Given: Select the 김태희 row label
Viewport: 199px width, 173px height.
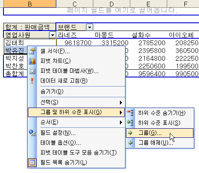Looking at the screenshot, I should [x=30, y=43].
